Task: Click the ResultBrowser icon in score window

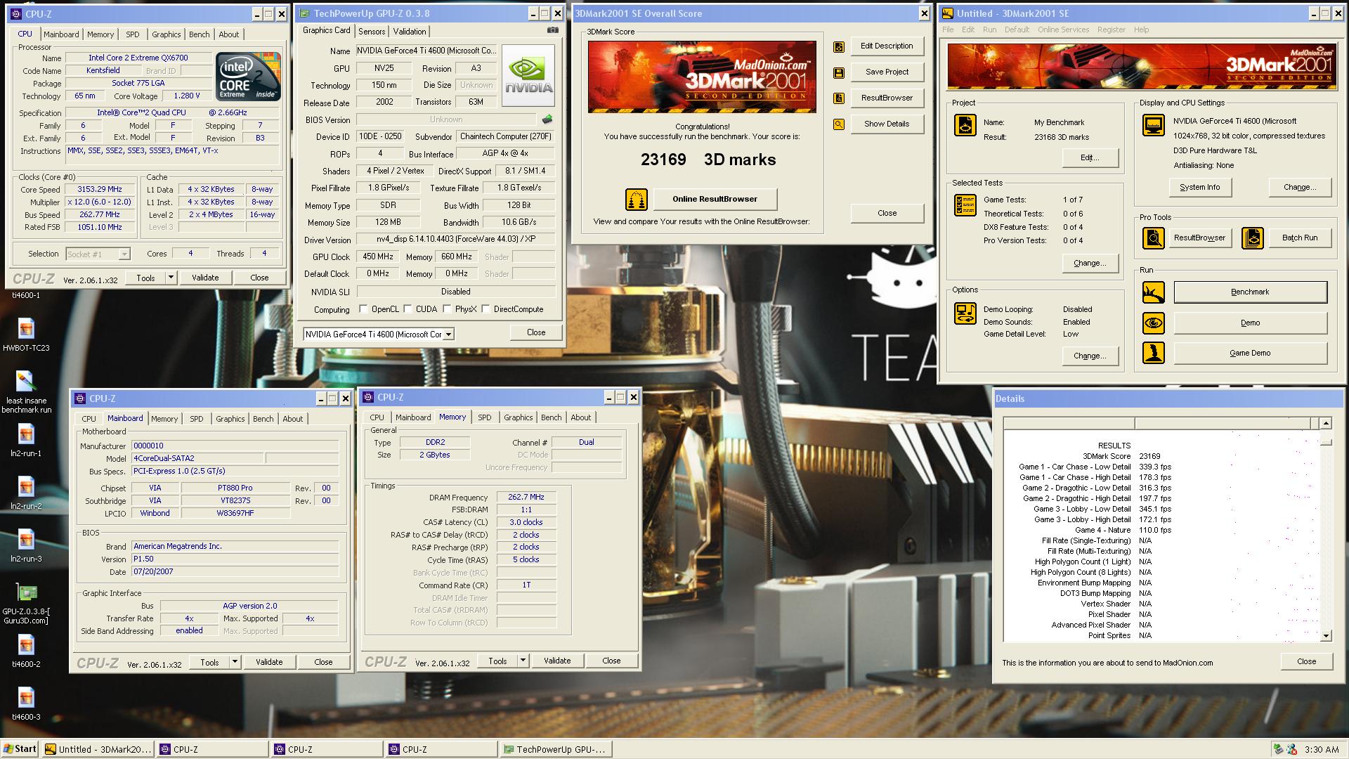Action: tap(839, 98)
